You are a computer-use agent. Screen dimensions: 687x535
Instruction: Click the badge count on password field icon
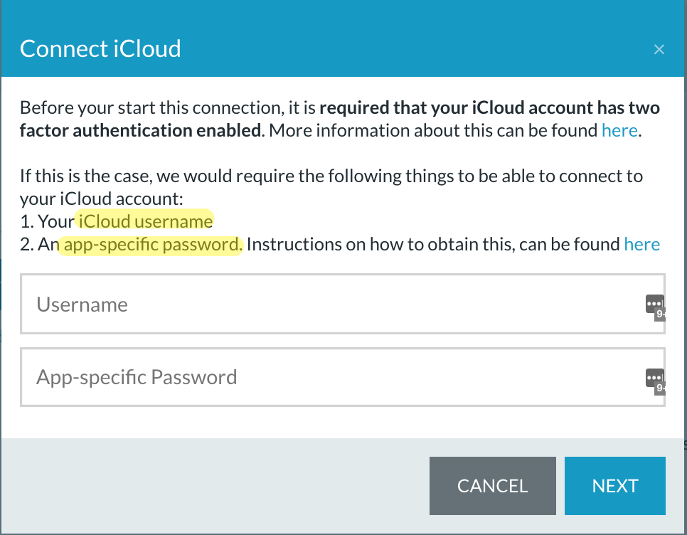pos(660,388)
